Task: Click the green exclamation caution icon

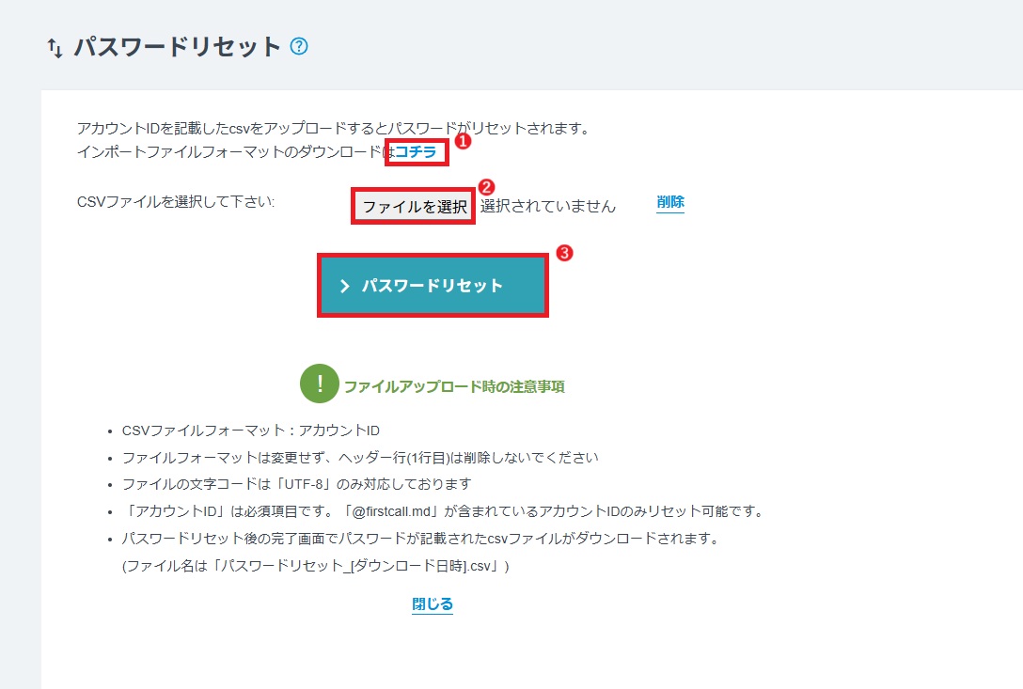Action: coord(321,384)
